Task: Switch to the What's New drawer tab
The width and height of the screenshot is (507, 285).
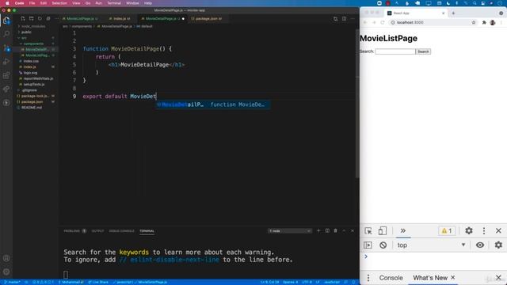Action: [430, 278]
